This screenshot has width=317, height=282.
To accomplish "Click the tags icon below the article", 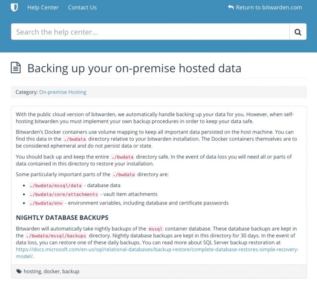I will point(19,271).
